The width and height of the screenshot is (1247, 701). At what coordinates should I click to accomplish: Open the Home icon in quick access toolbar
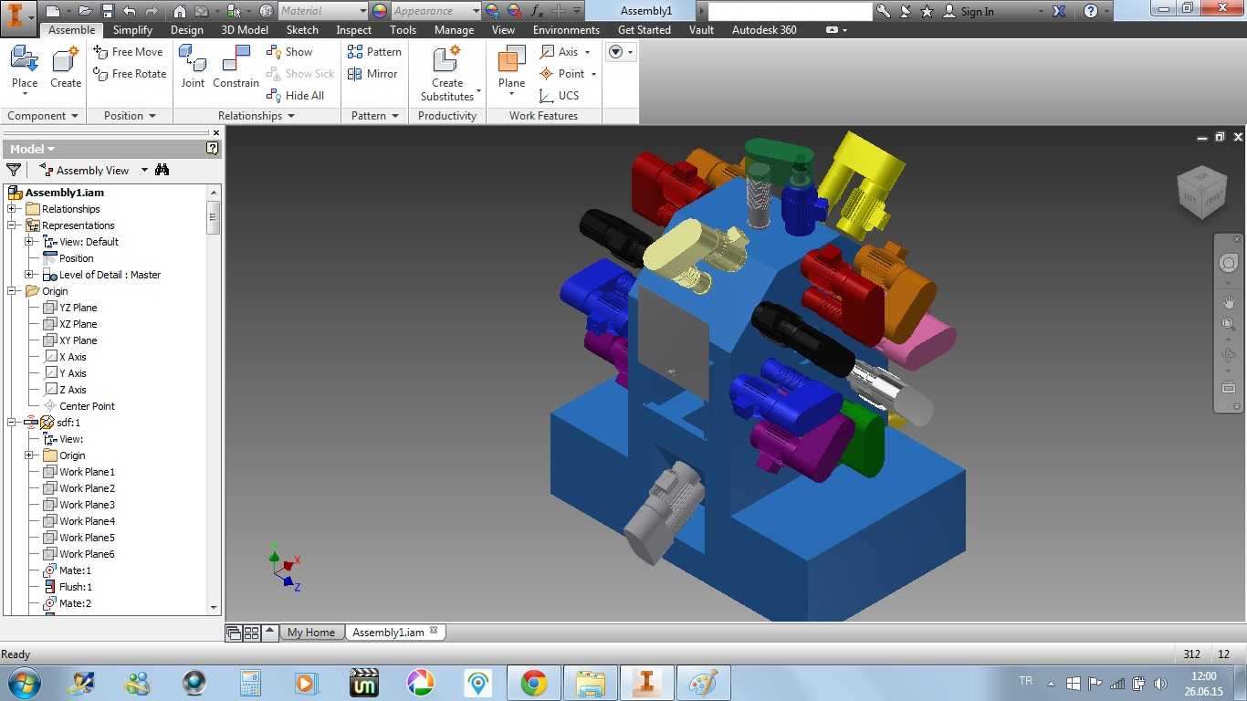(180, 11)
